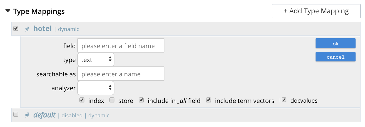Uncheck the hotel mapping checkbox
This screenshot has height=127, width=365.
(16, 28)
